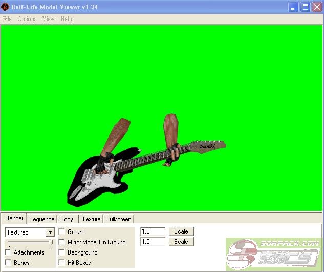Viewport: 324px width, 272px height.
Task: Click the bottom Scale button
Action: pyautogui.click(x=181, y=242)
